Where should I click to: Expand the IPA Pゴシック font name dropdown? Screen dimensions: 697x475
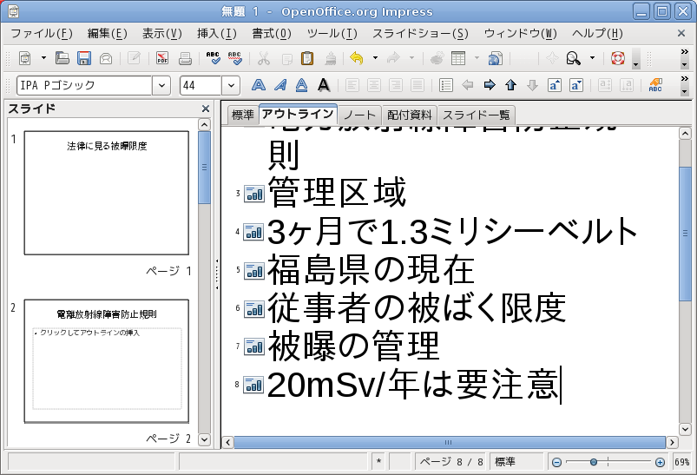(161, 86)
